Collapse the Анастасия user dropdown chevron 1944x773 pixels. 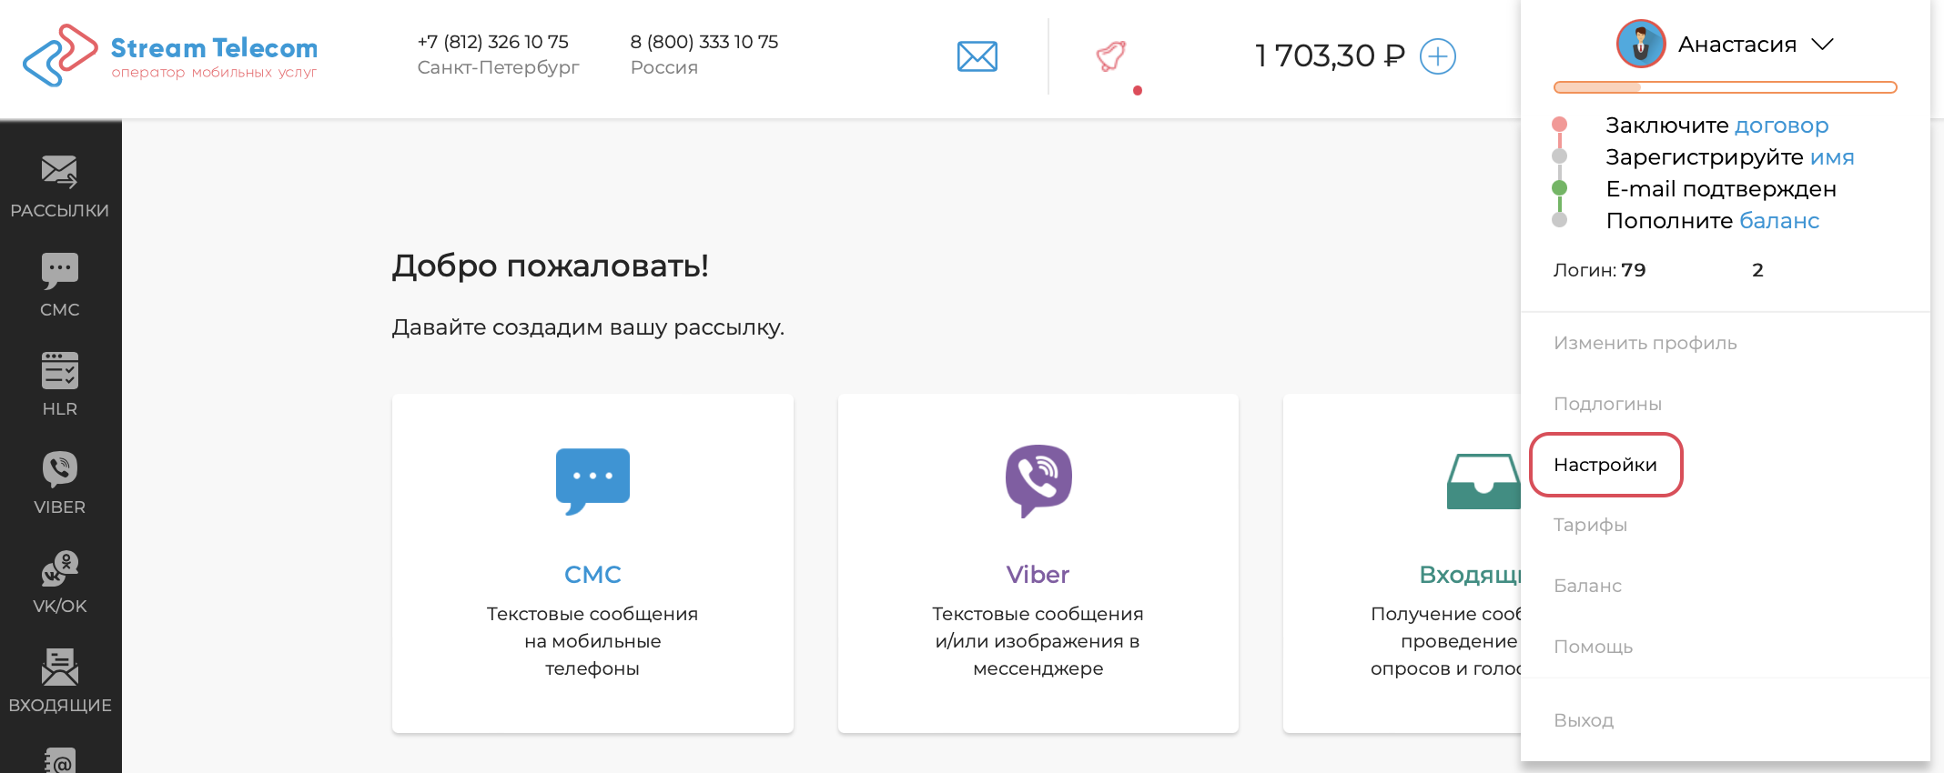(1822, 45)
